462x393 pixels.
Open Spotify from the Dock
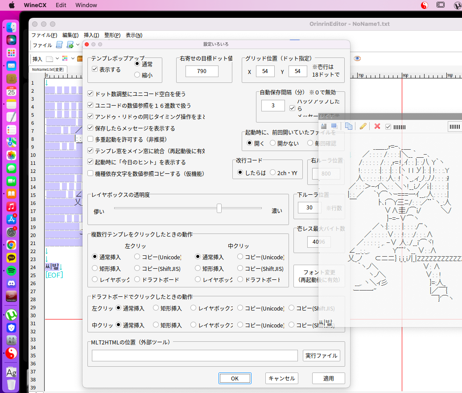point(11,270)
